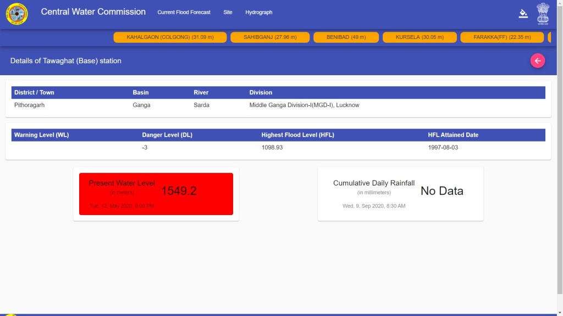Click the Danger Level (DL) column header
The width and height of the screenshot is (563, 316).
click(x=167, y=135)
